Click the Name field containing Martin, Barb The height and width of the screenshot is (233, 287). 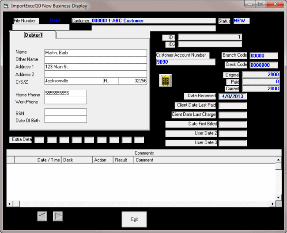coord(95,53)
